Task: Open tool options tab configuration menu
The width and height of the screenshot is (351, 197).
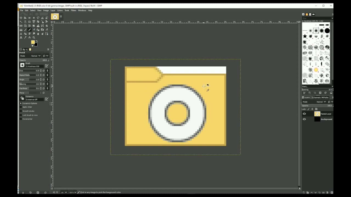Action: [x=48, y=50]
